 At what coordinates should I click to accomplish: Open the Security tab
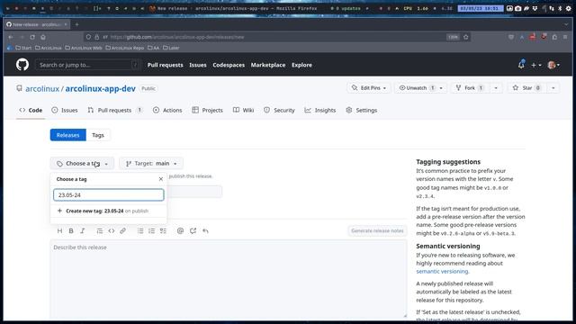click(x=279, y=110)
